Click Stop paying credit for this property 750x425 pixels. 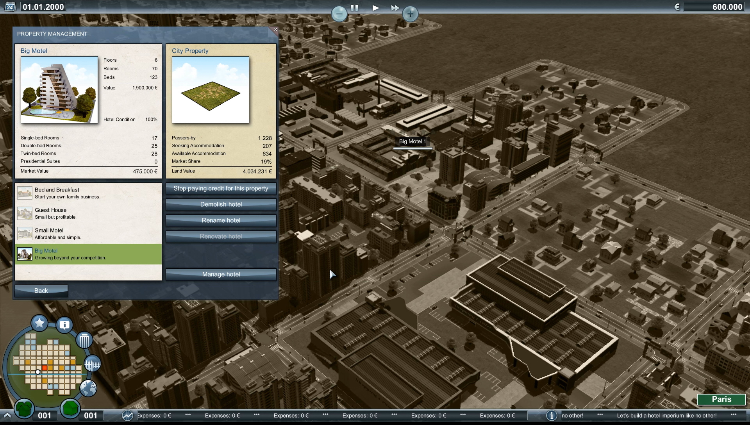click(221, 189)
